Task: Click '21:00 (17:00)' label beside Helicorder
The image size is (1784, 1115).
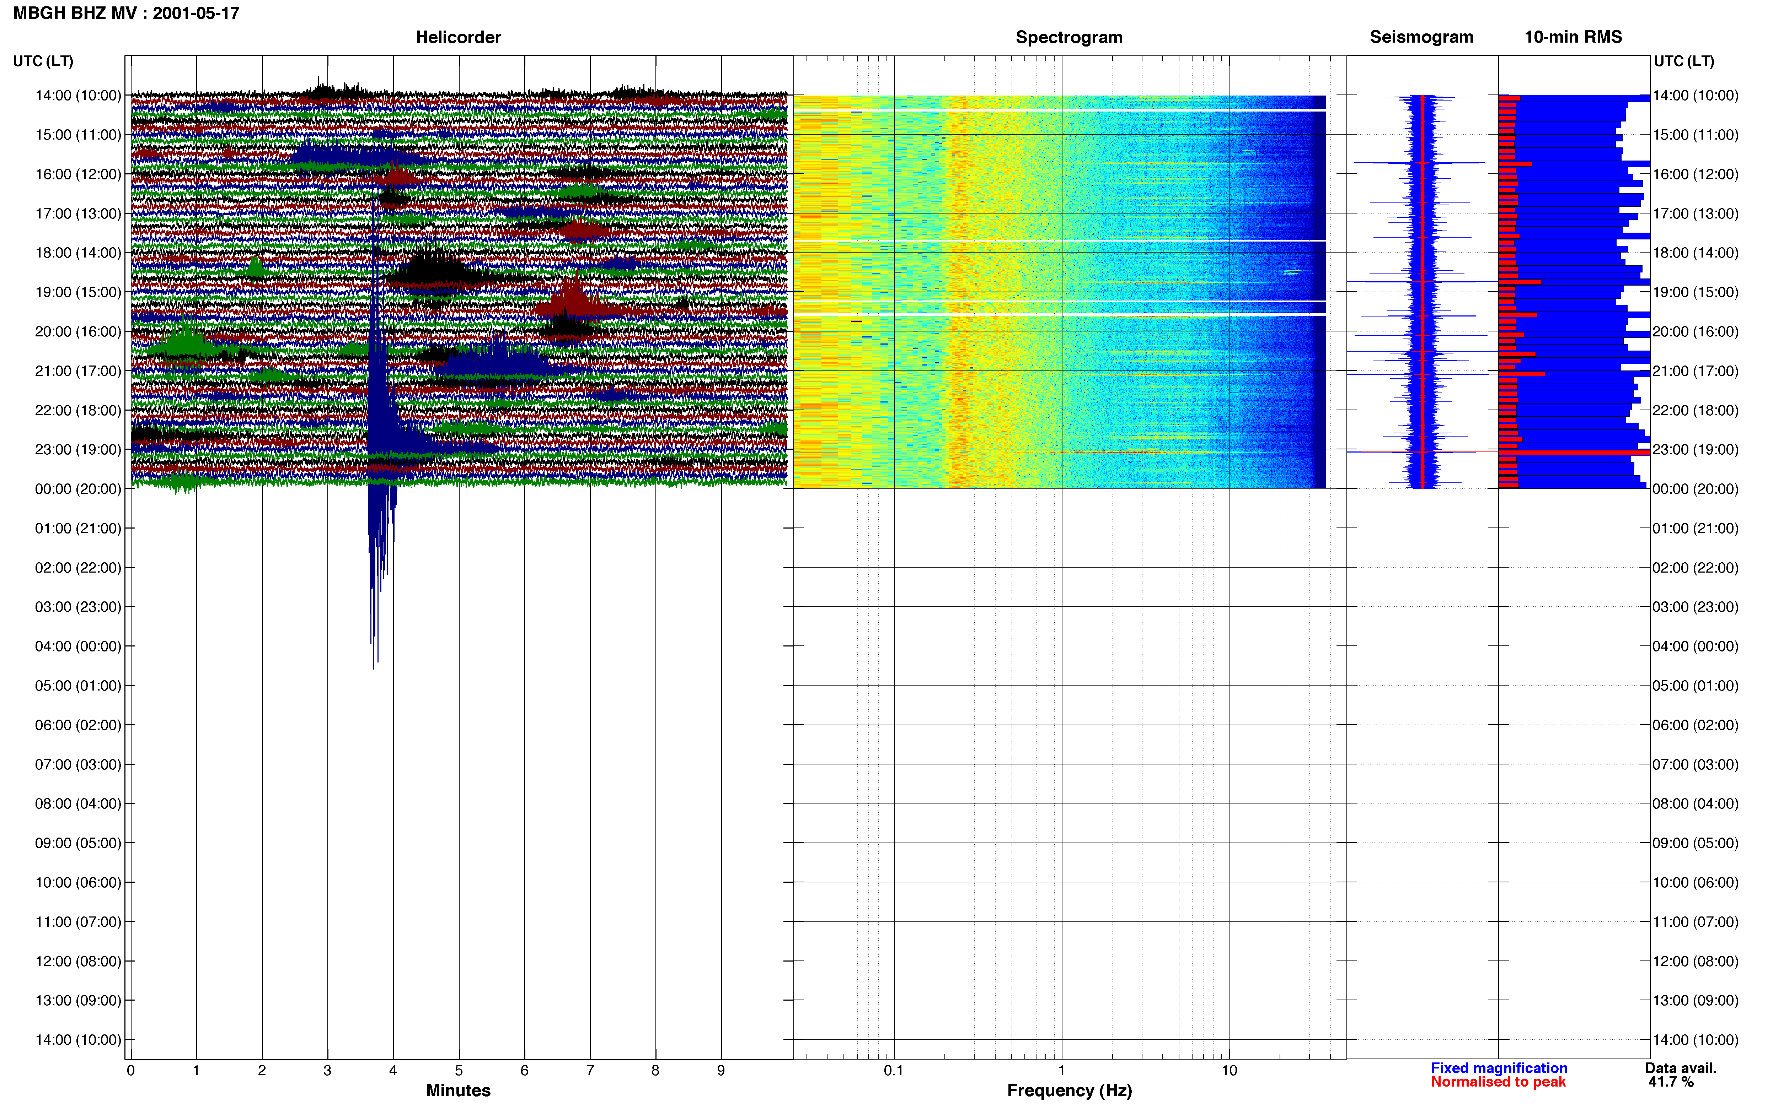Action: (x=78, y=371)
